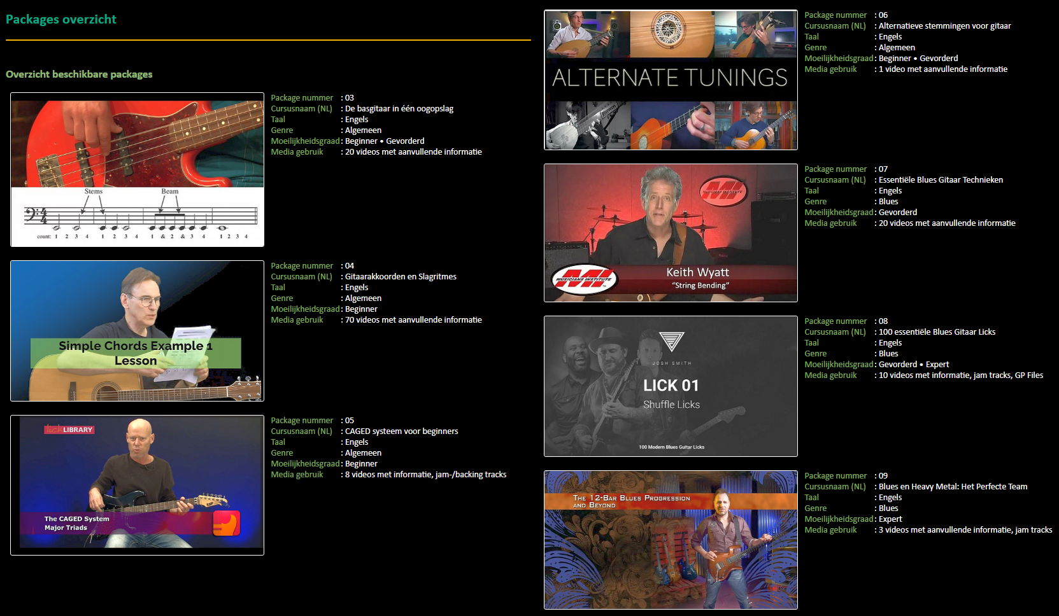
Task: Click the orange badge icon in the CAGED thumbnail
Action: pyautogui.click(x=226, y=523)
